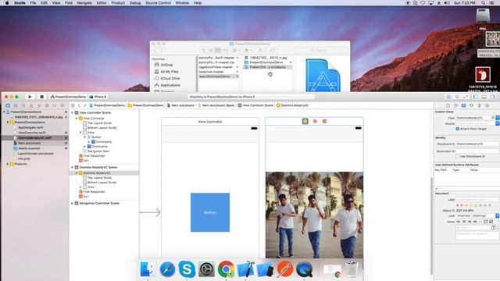The width and height of the screenshot is (500, 281).
Task: Click the Stop button in Xcode toolbar
Action: pos(41,97)
